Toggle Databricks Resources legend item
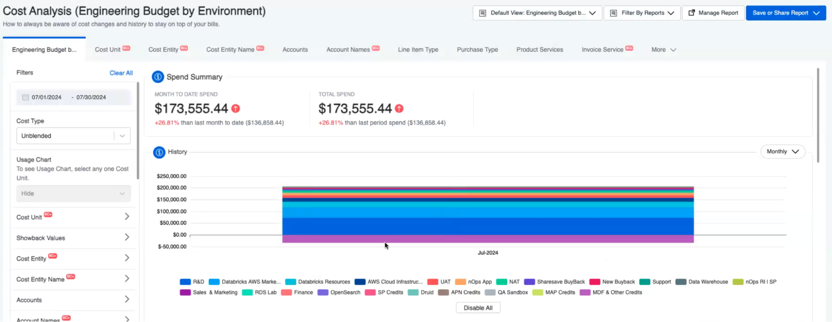Screen dimensions: 832x322 pyautogui.click(x=318, y=282)
